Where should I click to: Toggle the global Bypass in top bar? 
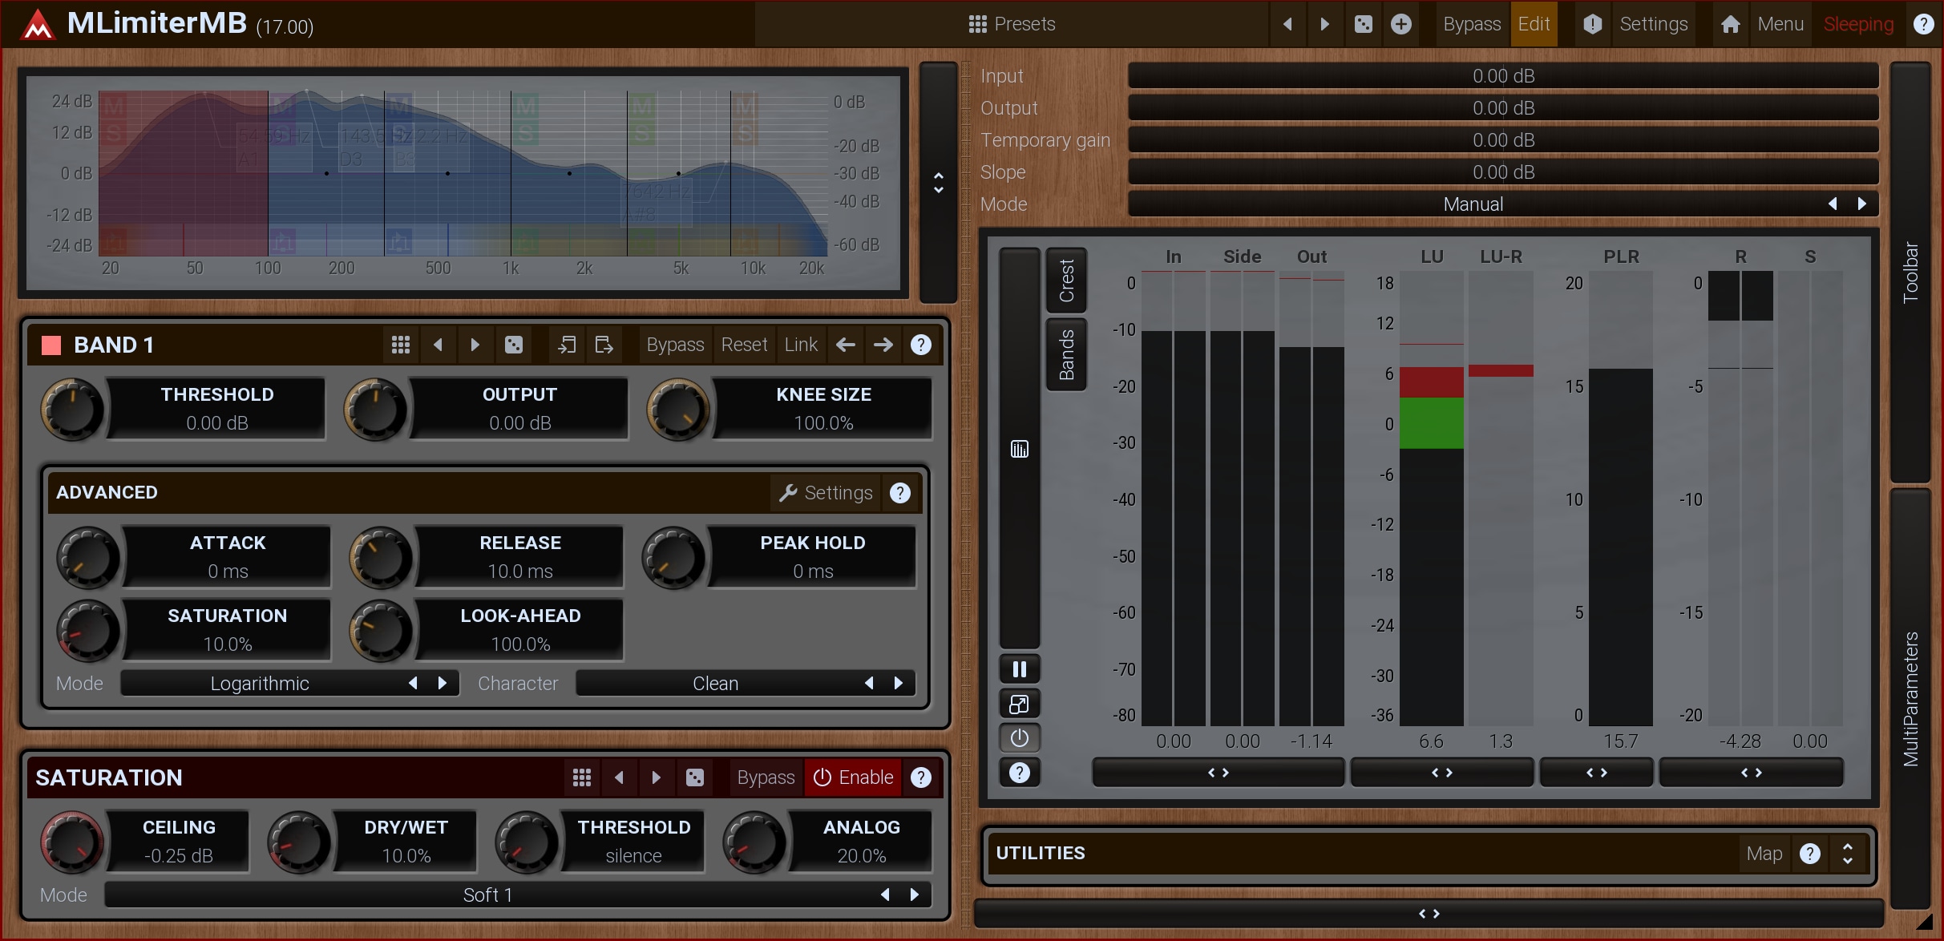click(1471, 24)
